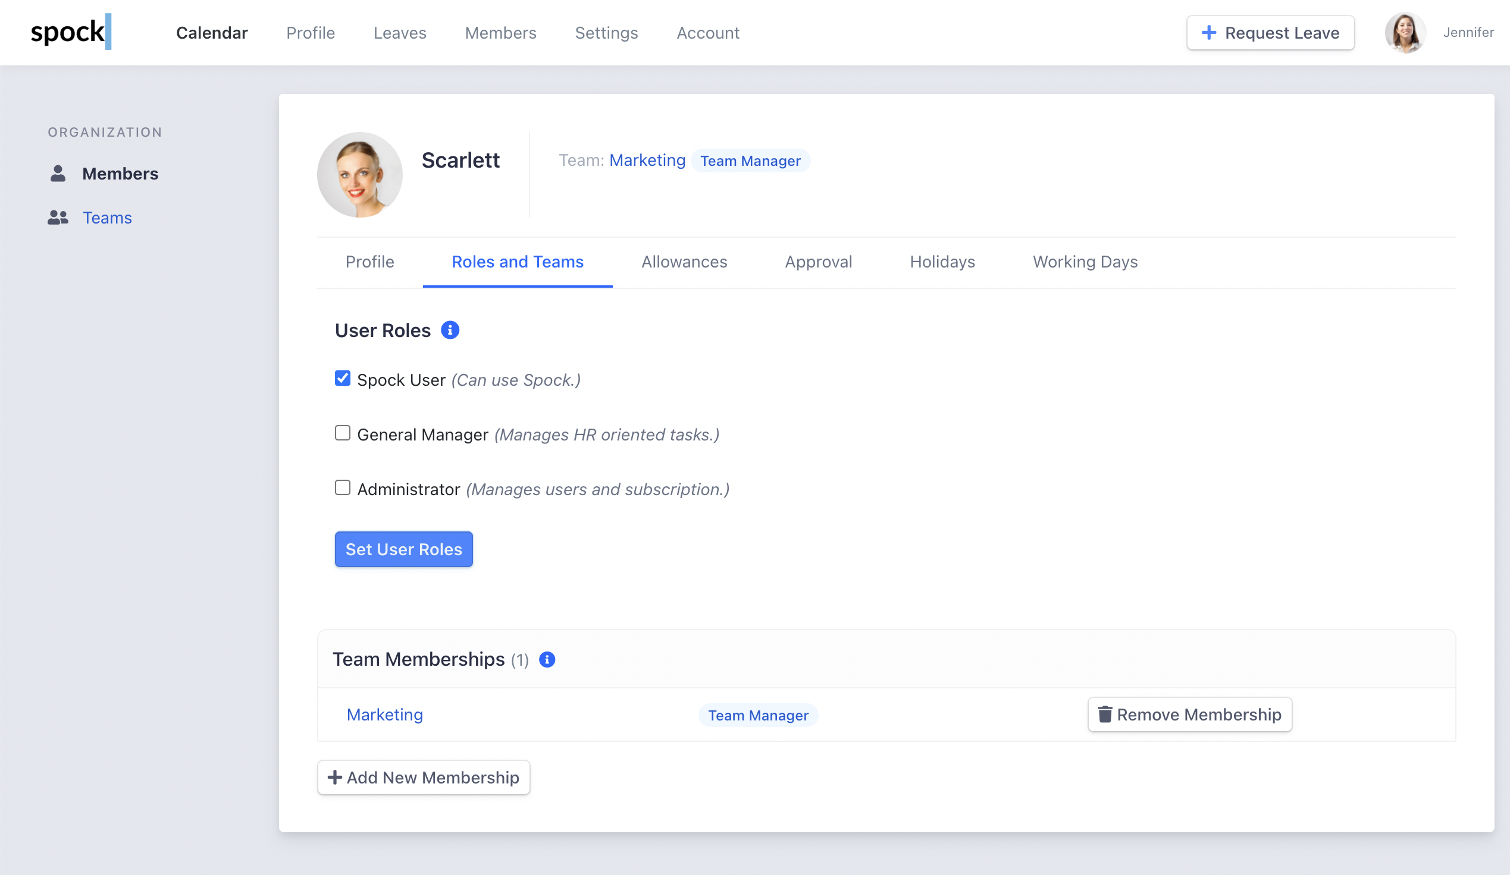Viewport: 1510px width, 875px height.
Task: Click the Members person icon in sidebar
Action: [58, 174]
